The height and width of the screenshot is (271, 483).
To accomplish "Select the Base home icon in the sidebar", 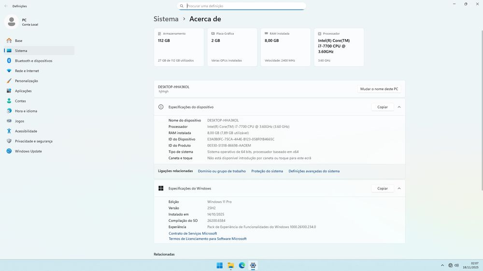I will tap(9, 41).
